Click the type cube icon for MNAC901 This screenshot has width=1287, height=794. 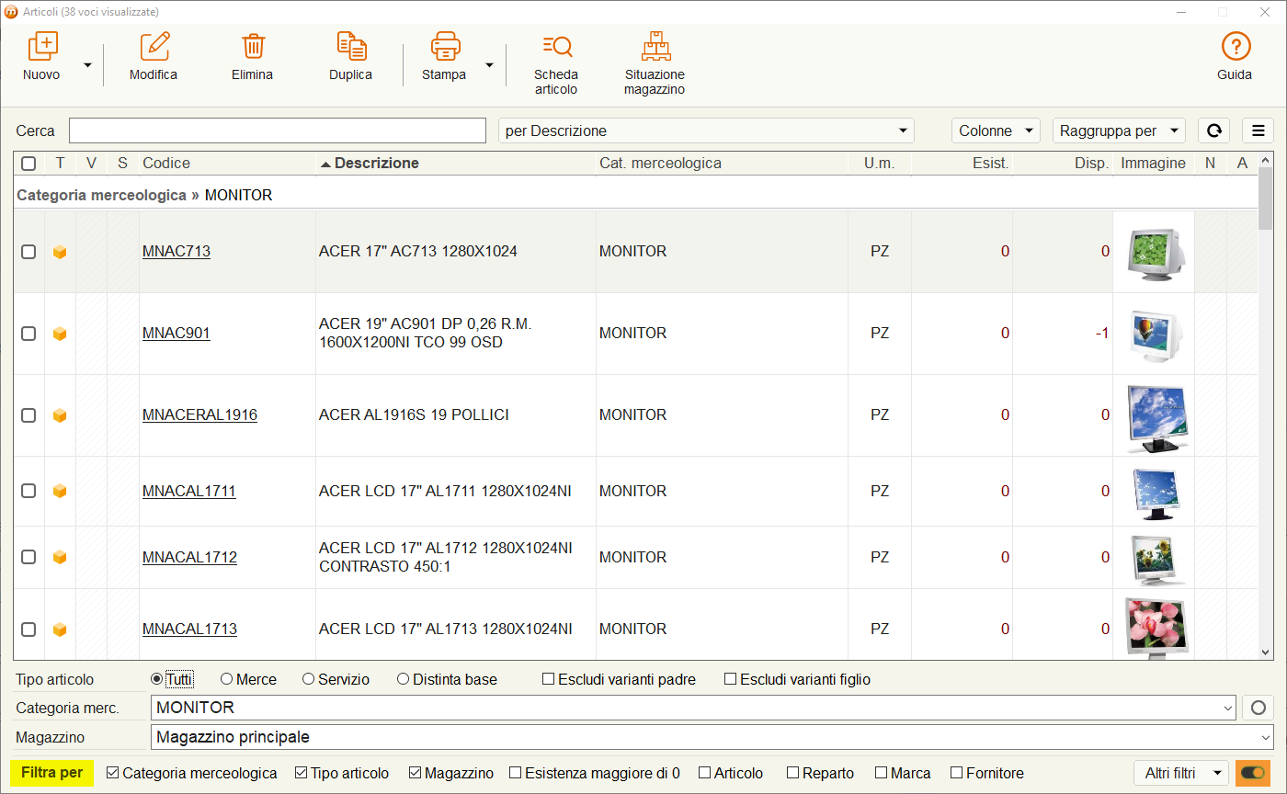point(60,334)
